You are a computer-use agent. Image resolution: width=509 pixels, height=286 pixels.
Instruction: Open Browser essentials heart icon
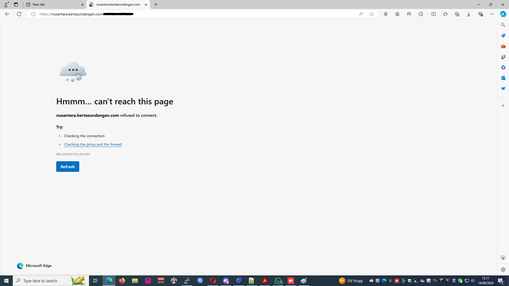481,14
